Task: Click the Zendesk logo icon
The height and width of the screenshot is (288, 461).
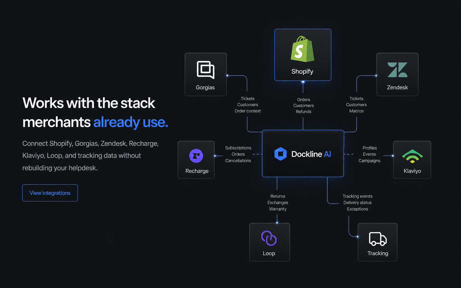Action: 397,70
